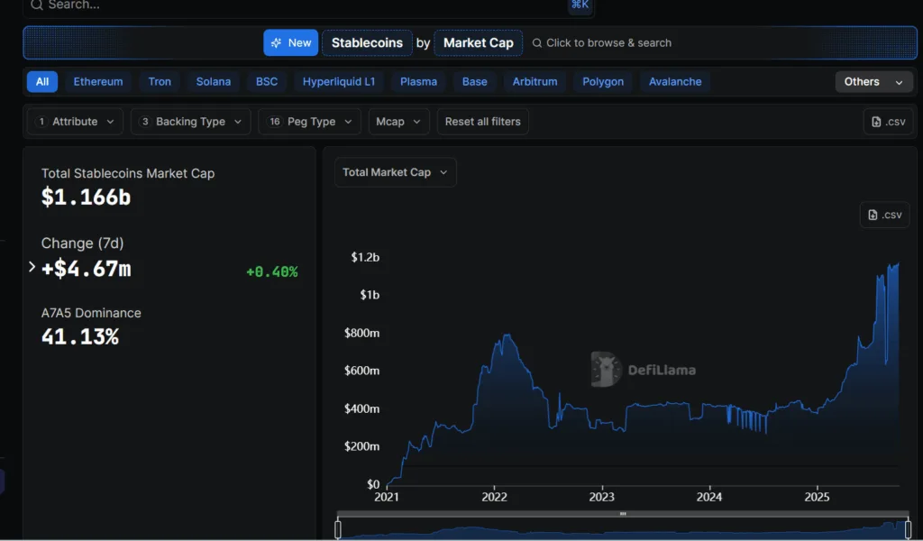923x541 pixels.
Task: Open the Peg Type filter dropdown
Action: tap(309, 121)
